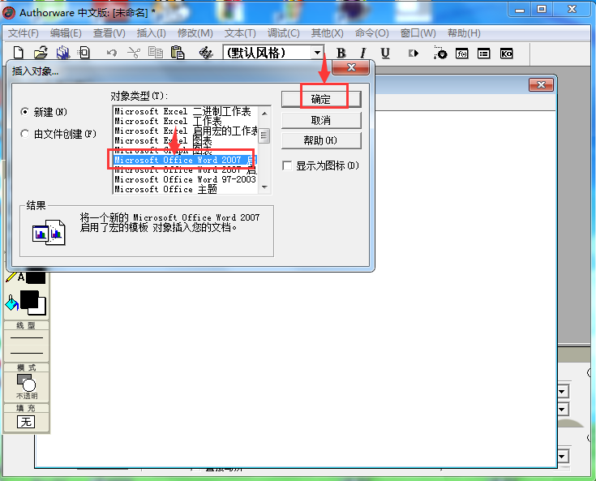Open the Edit (编辑) menu

point(66,33)
